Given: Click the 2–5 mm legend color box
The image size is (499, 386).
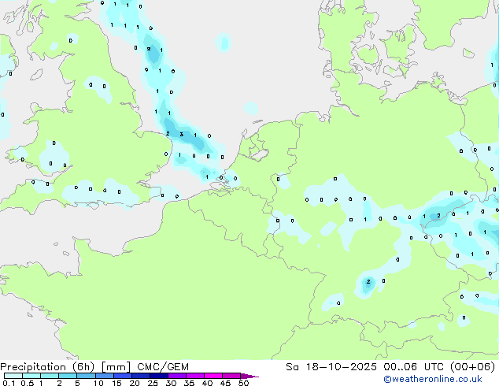Looking at the screenshot, I should pos(68,376).
